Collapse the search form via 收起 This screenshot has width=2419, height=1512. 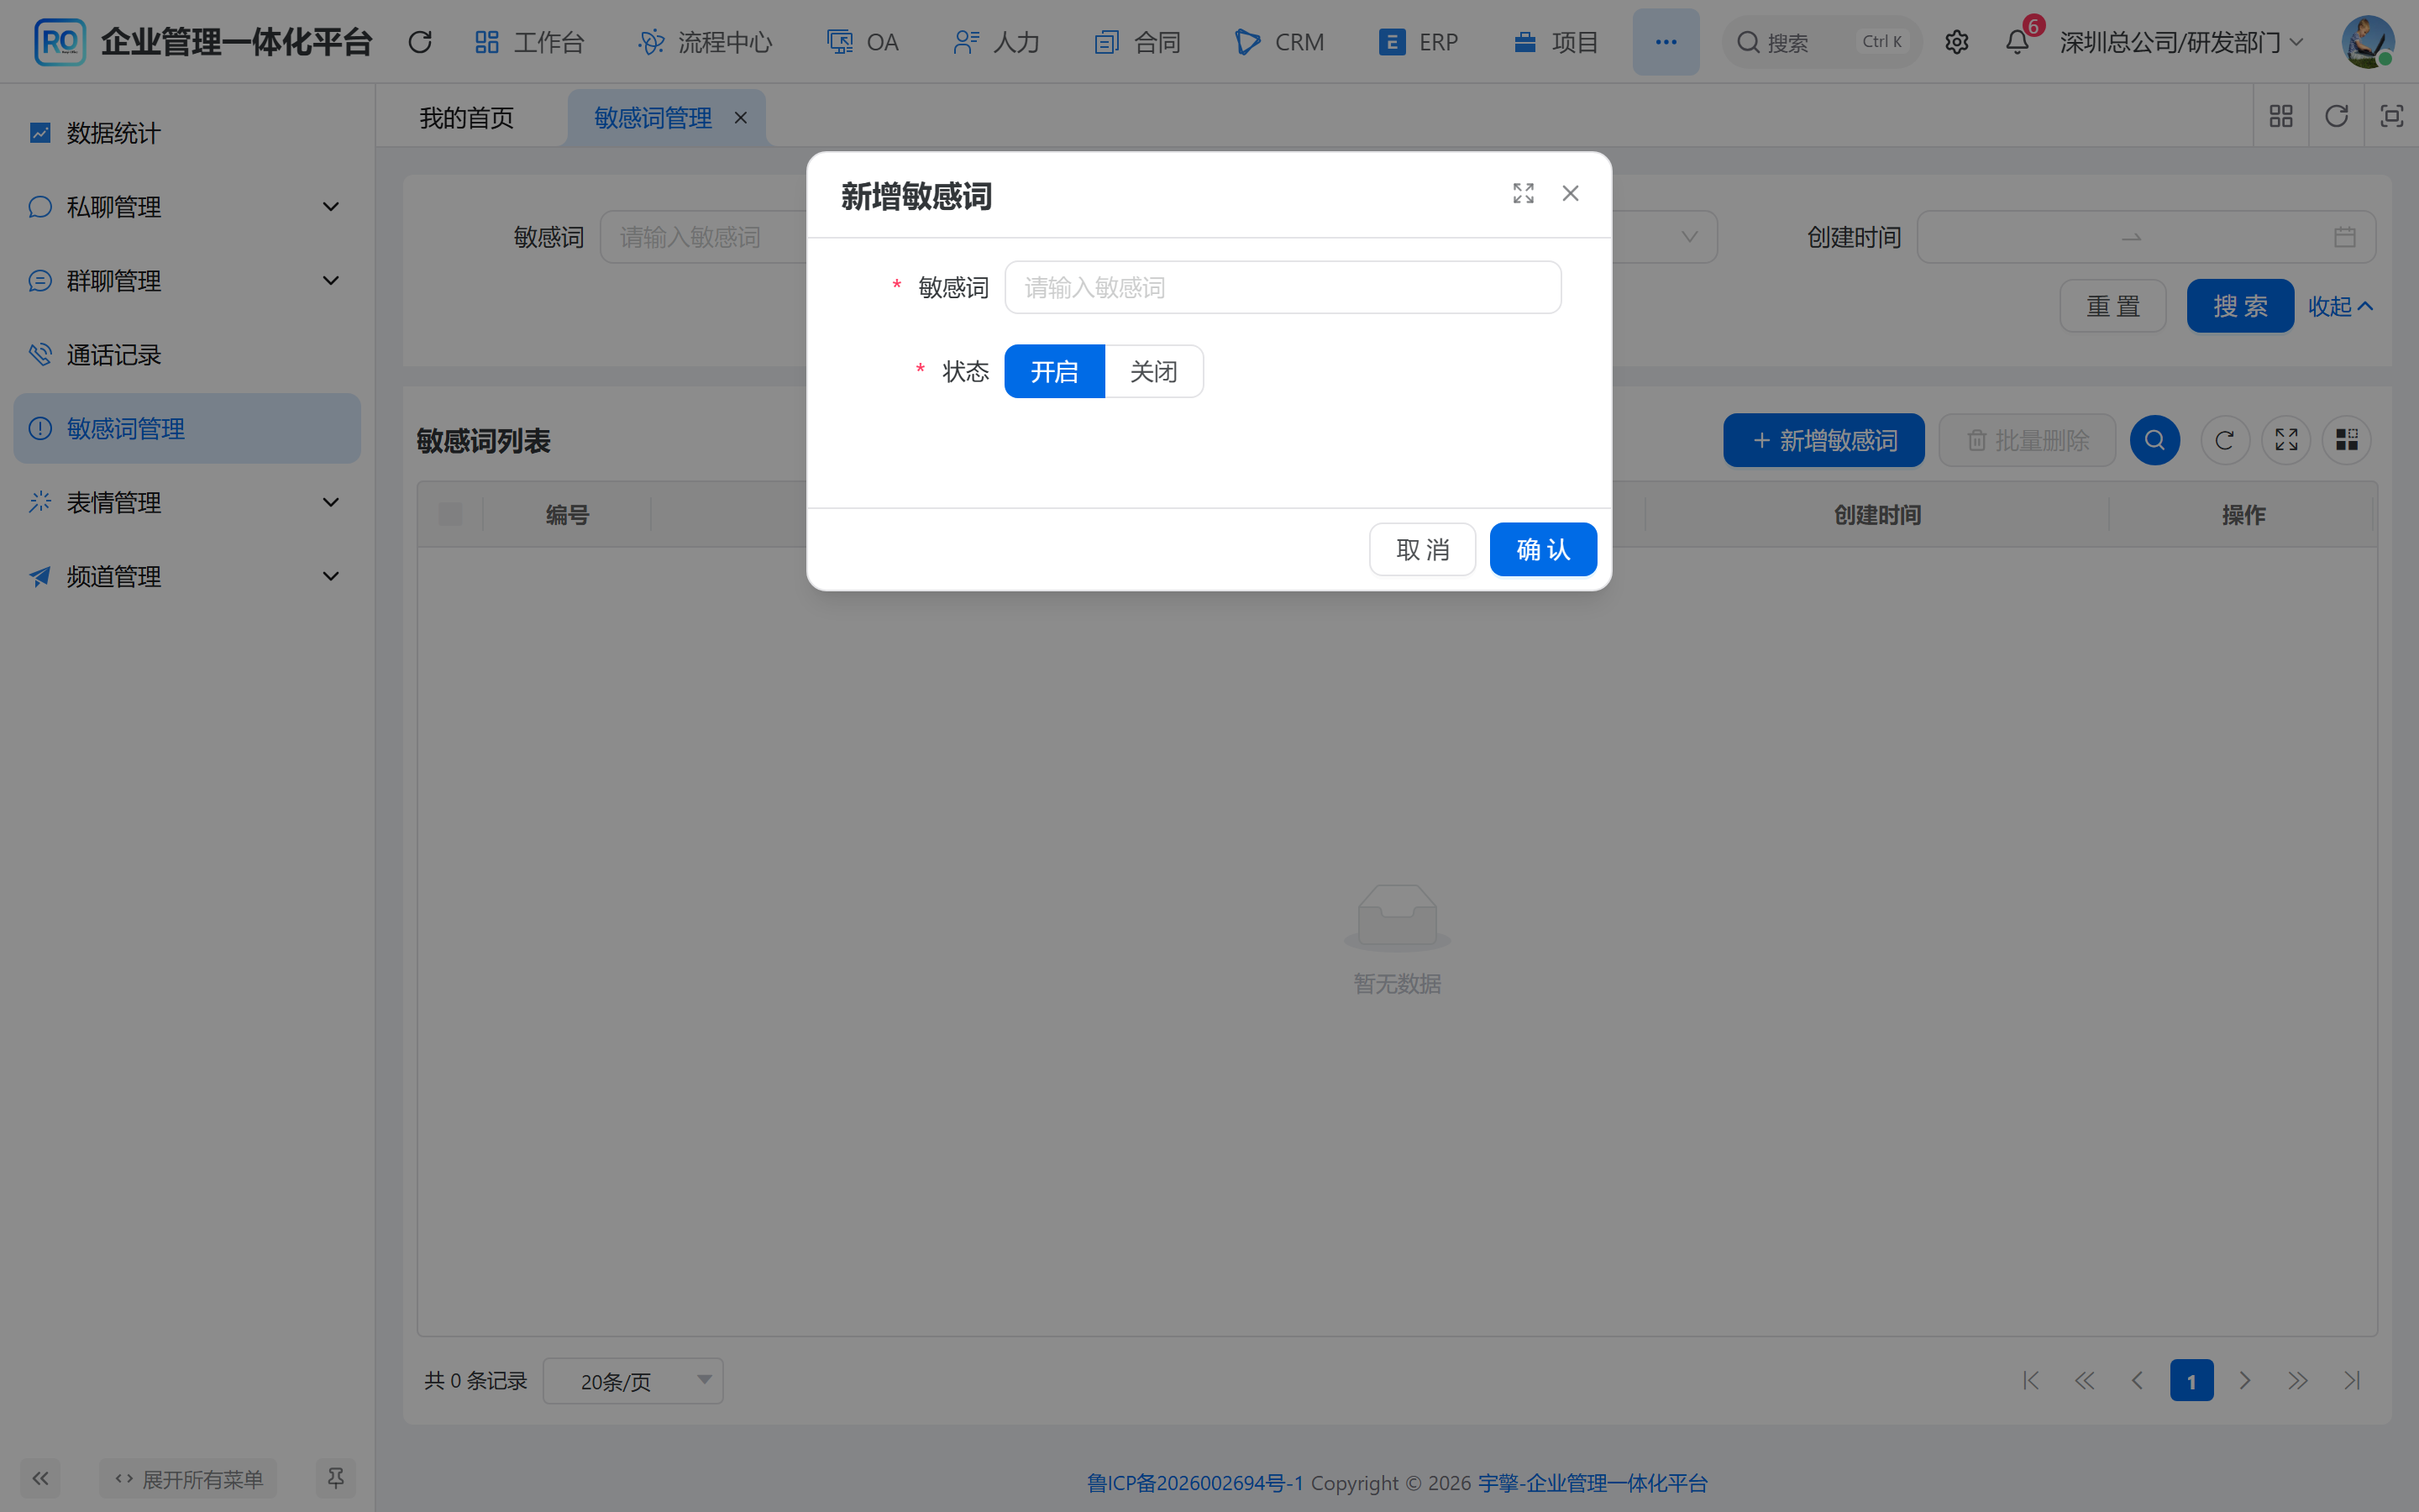coord(2340,306)
